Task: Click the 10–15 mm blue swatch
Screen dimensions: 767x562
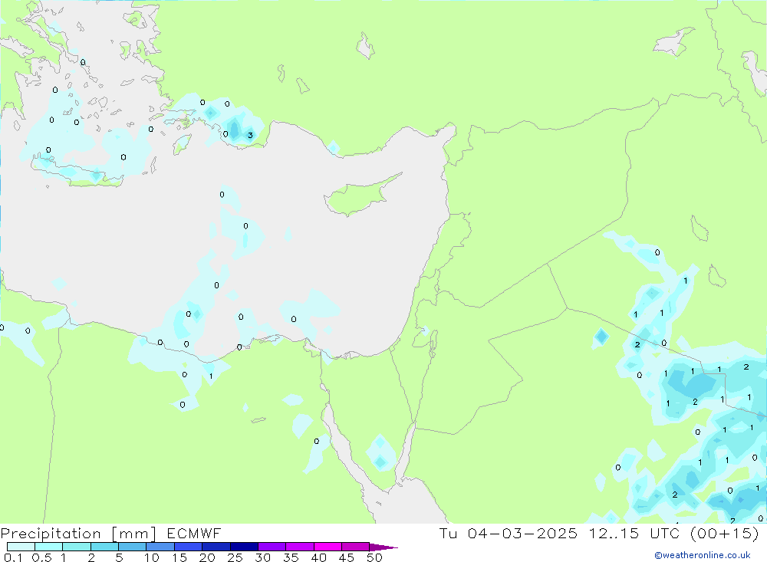Action: tap(160, 547)
